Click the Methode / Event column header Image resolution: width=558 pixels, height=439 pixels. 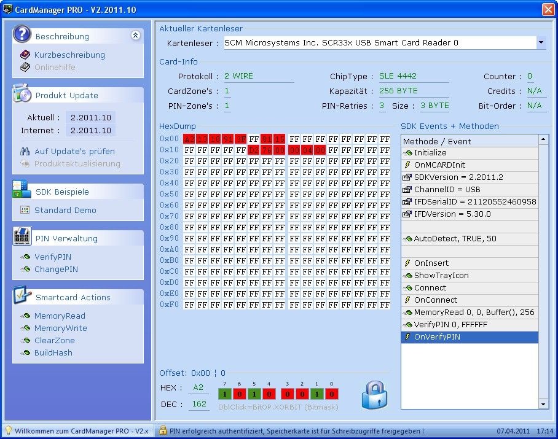click(x=437, y=141)
